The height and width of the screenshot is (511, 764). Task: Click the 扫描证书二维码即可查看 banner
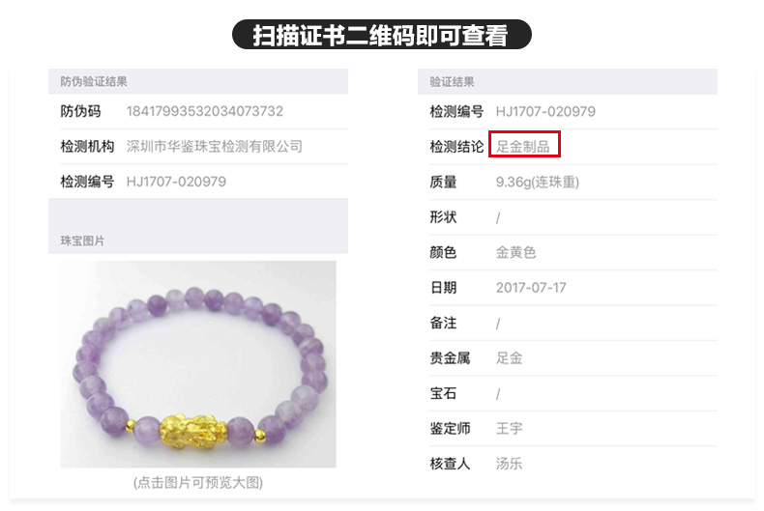click(x=381, y=35)
